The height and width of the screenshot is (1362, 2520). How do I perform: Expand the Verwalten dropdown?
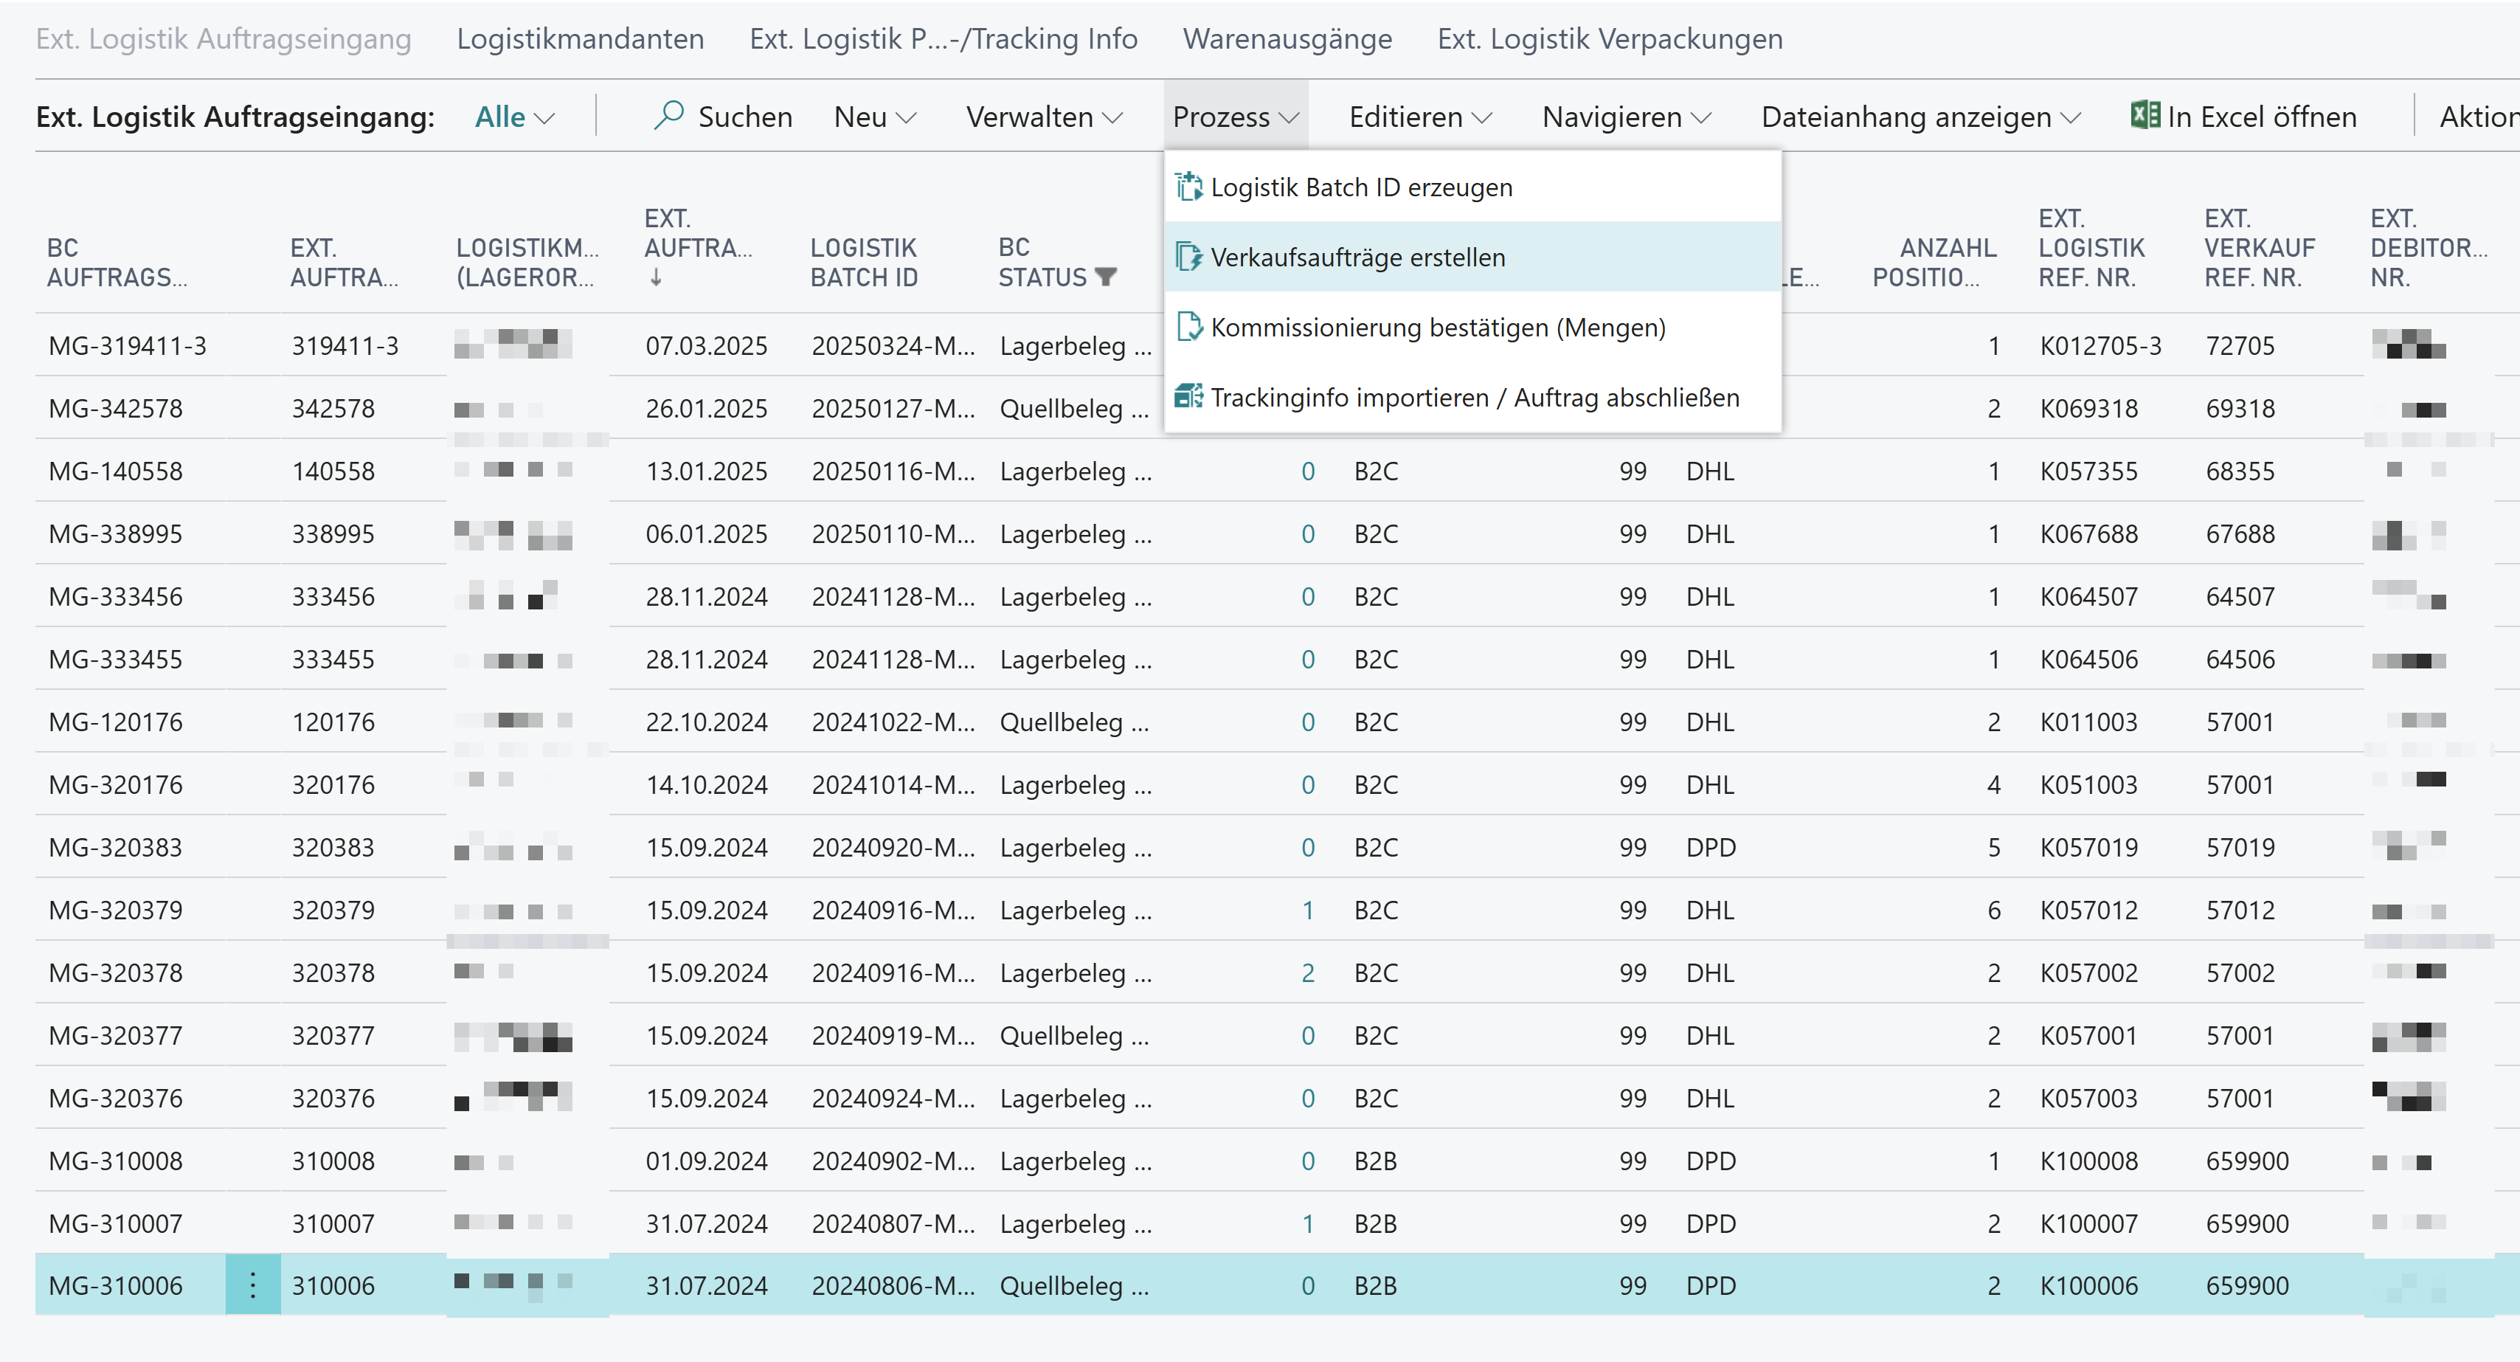[1044, 117]
